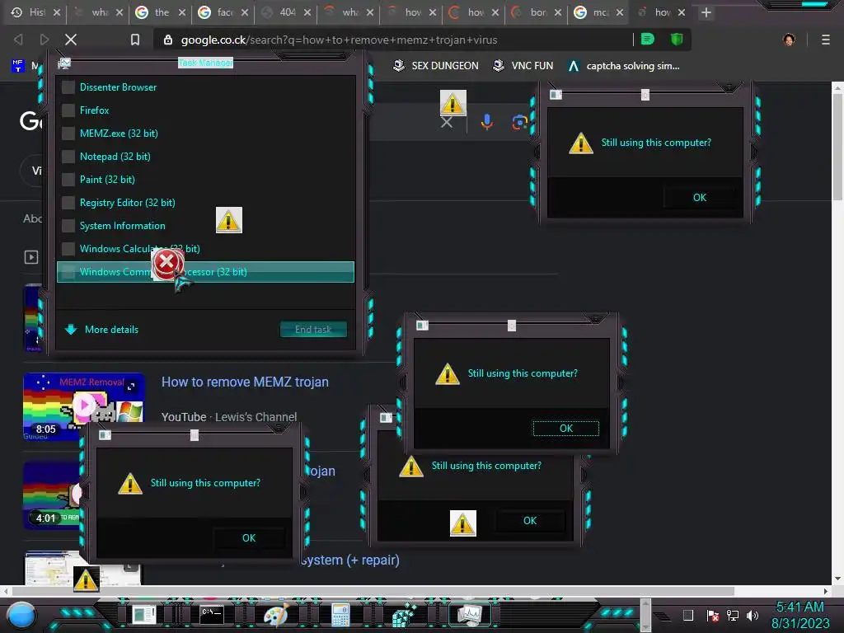This screenshot has width=844, height=633.
Task: Open the taskbar clock showing 5:41 AM
Action: tap(799, 615)
